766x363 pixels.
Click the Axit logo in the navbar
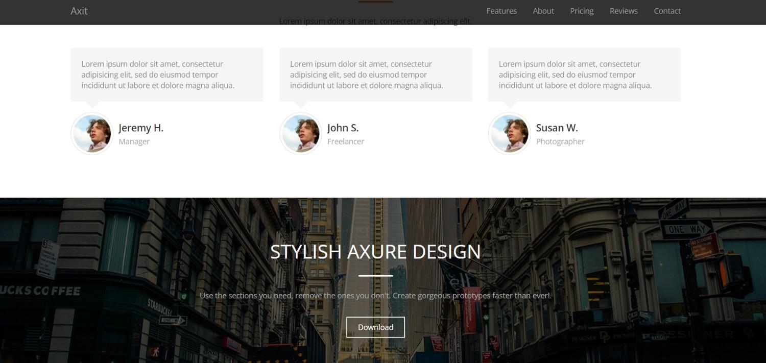(x=79, y=11)
